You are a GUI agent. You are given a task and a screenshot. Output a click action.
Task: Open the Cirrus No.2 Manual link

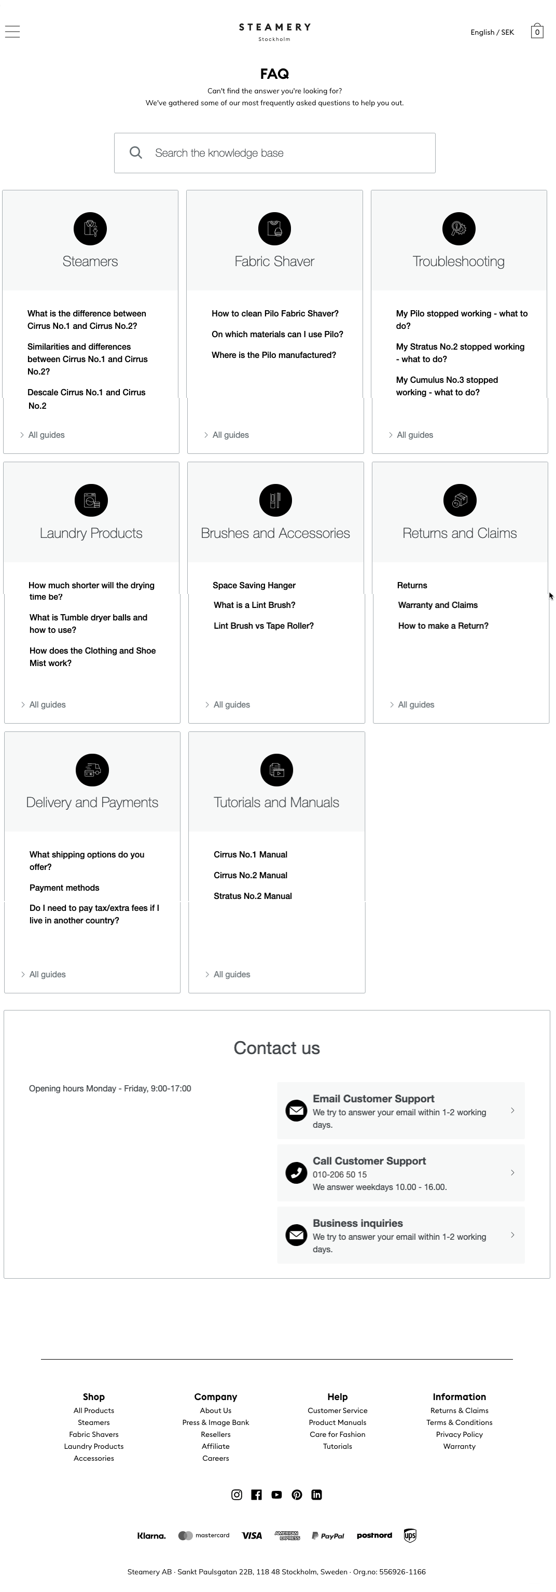coord(250,875)
